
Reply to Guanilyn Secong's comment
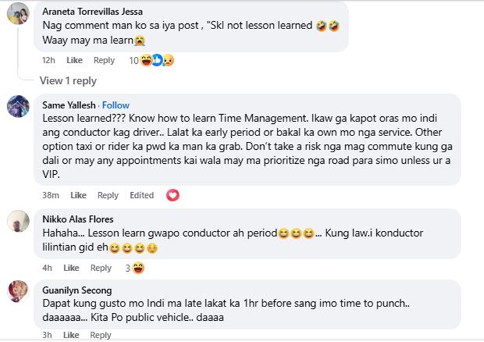(x=101, y=335)
